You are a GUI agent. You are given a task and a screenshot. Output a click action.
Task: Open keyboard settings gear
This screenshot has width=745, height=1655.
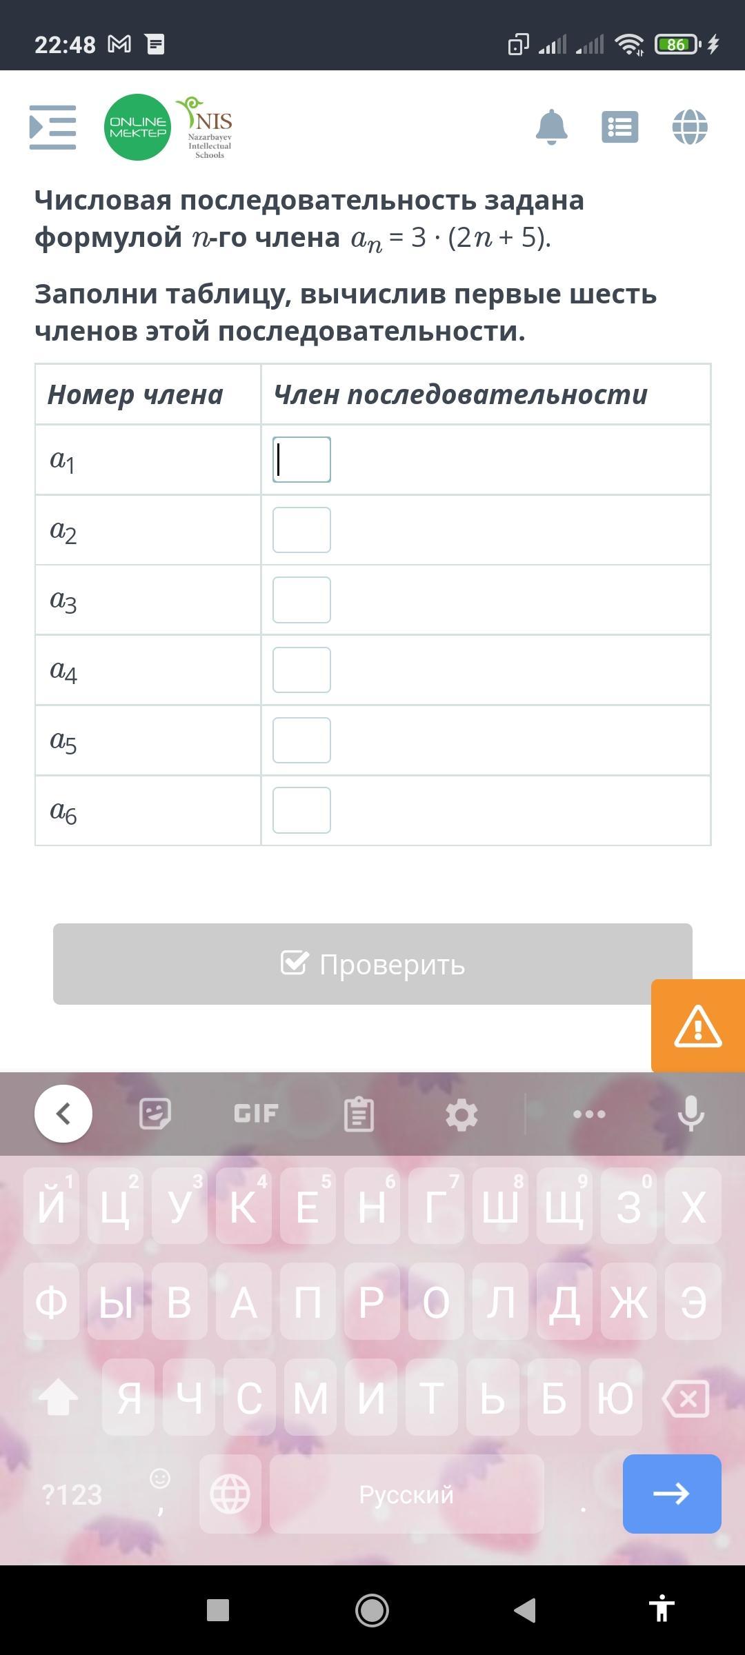[x=461, y=1114]
